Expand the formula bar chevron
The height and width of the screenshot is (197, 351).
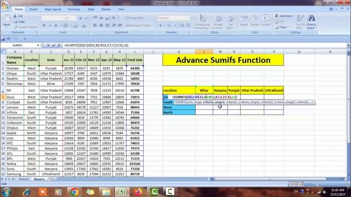click(349, 45)
